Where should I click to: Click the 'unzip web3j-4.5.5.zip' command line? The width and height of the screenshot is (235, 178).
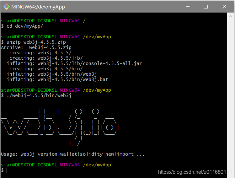coord(34,42)
